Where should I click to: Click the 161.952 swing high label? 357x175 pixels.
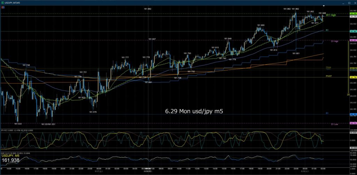click(x=310, y=12)
